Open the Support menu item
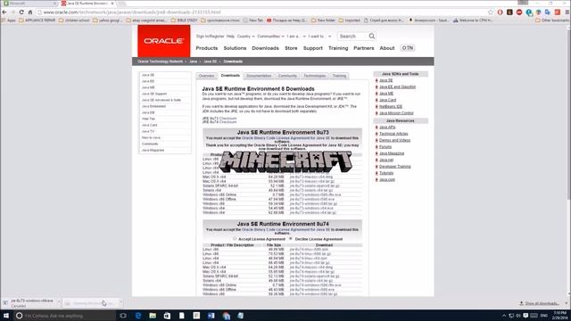571x321 pixels. coord(313,48)
